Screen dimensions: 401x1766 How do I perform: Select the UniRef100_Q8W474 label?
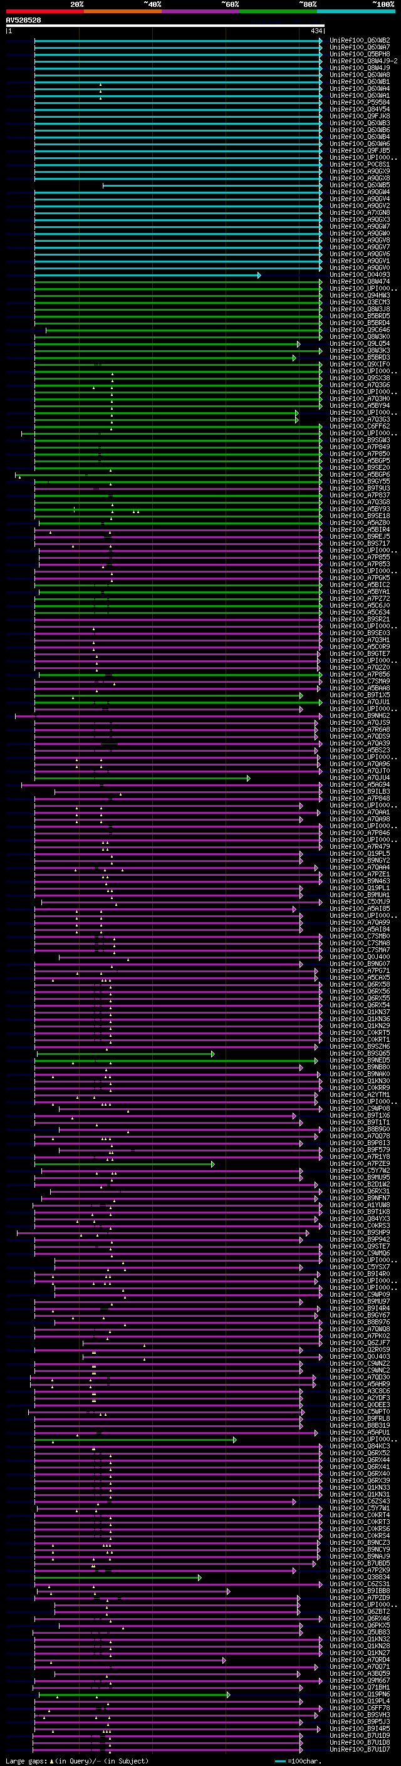point(360,282)
